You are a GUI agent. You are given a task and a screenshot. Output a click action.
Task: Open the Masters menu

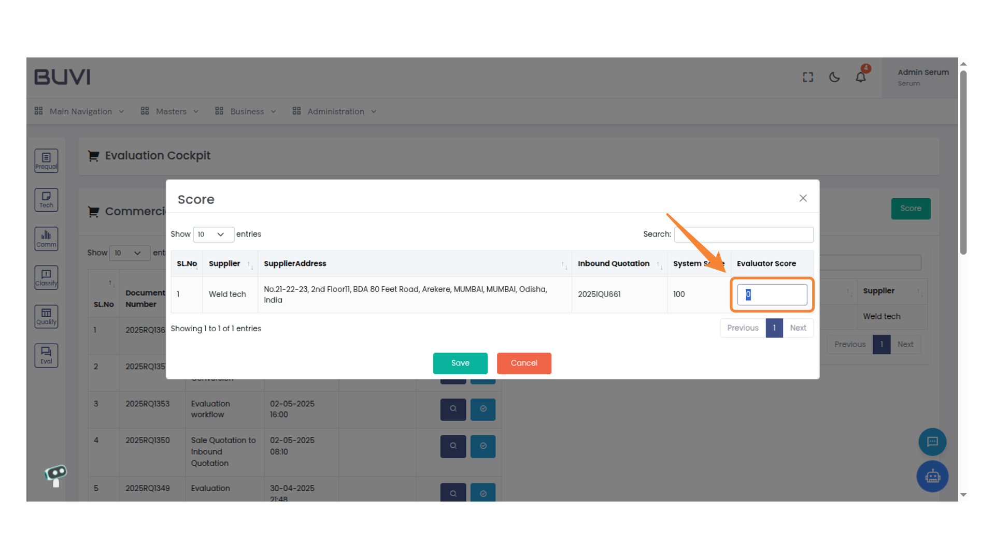(x=171, y=111)
